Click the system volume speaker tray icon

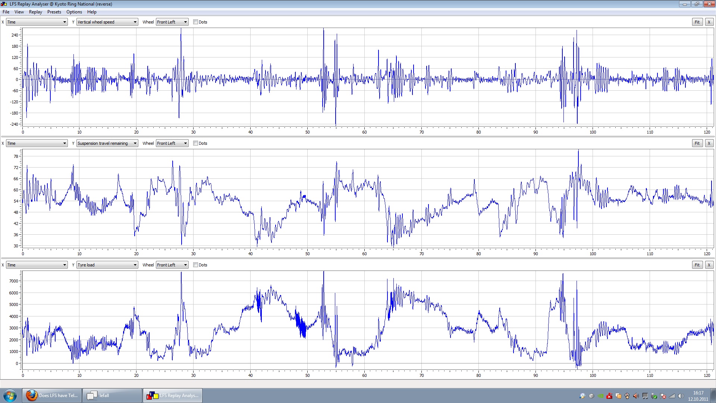pos(681,396)
